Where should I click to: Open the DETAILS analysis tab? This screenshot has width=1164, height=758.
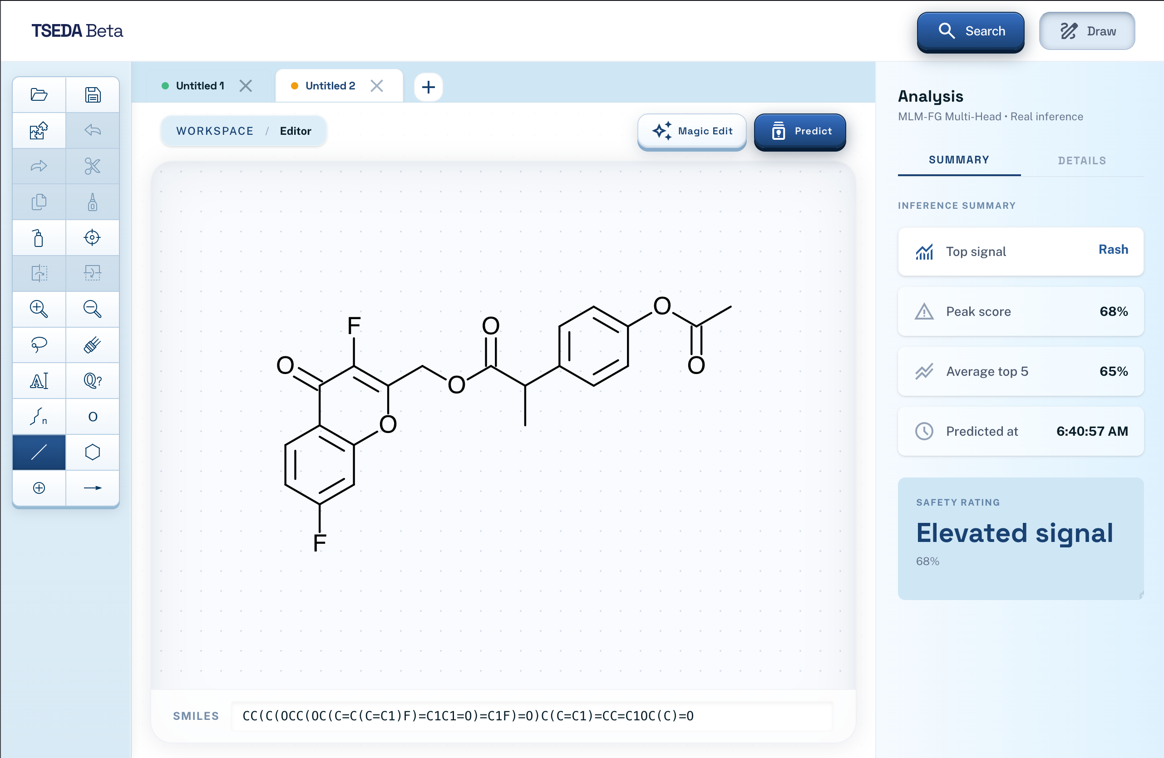(1081, 160)
